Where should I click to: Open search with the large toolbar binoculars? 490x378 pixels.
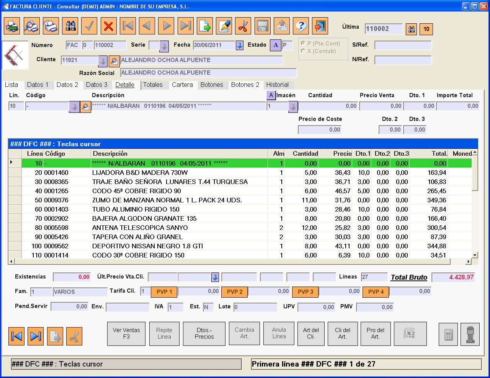click(x=70, y=26)
